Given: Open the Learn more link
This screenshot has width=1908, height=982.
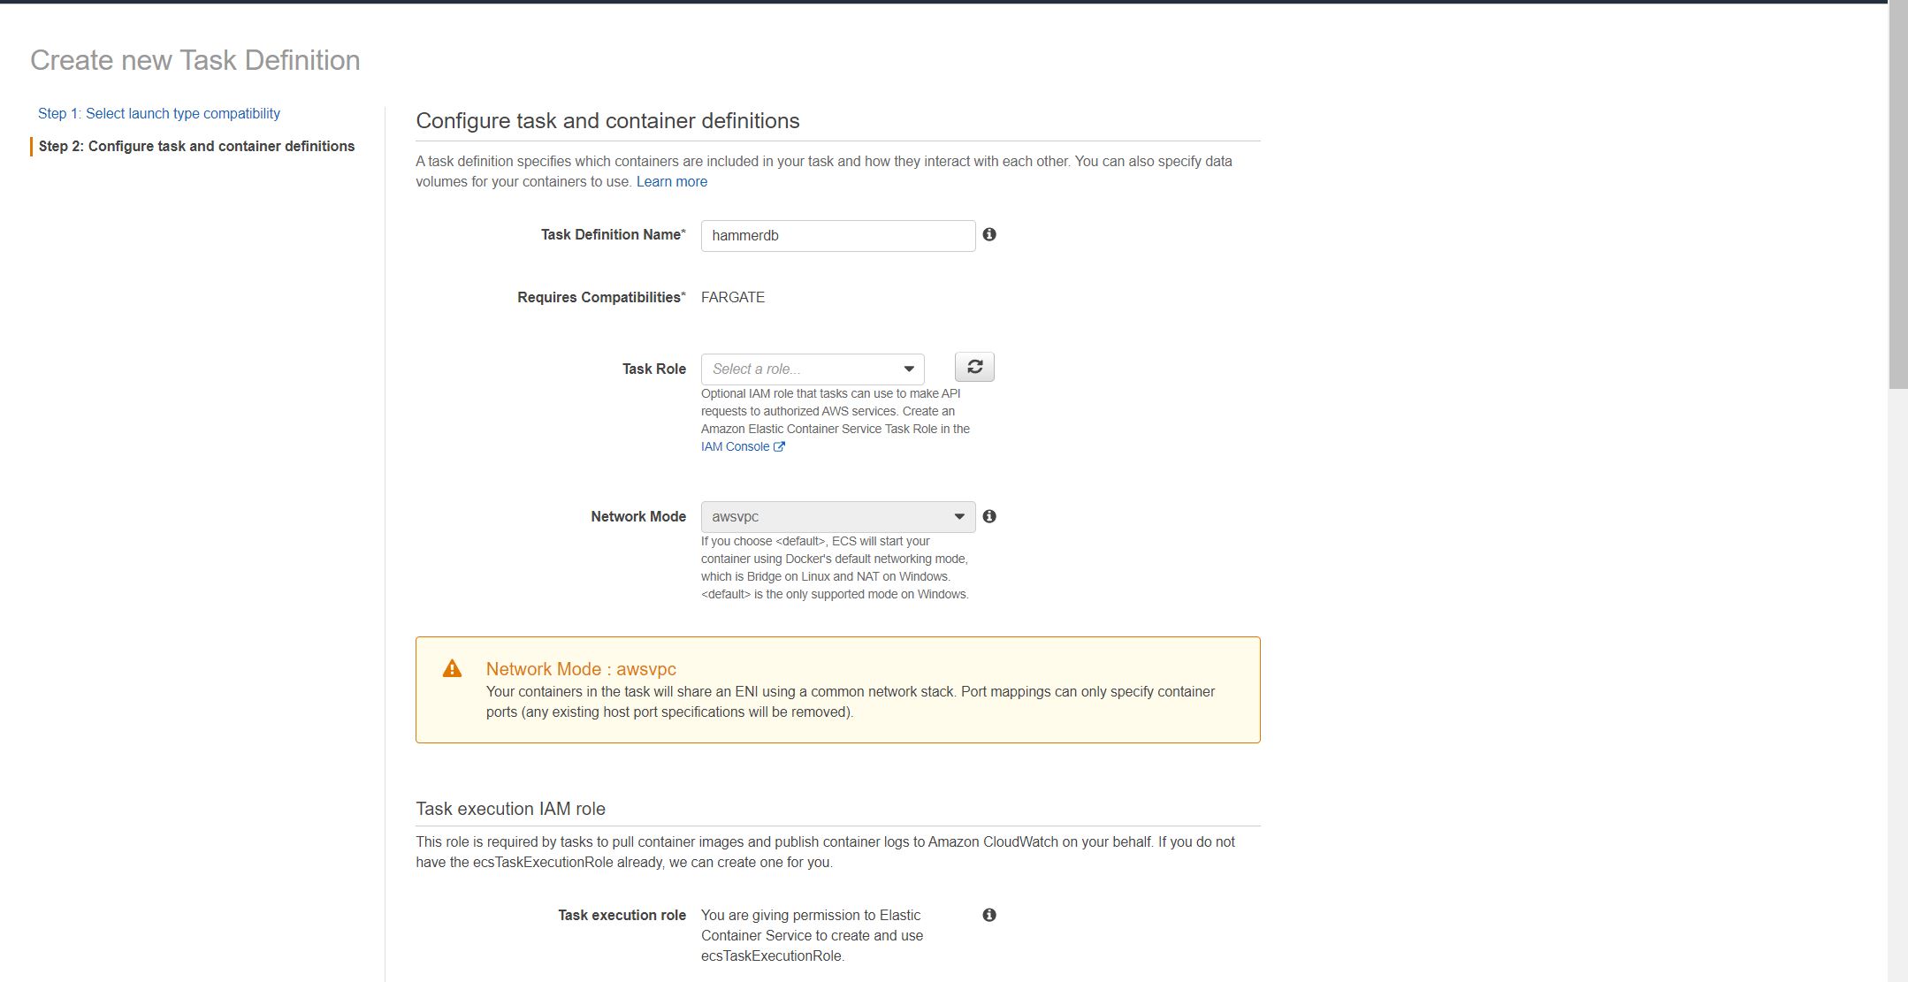Looking at the screenshot, I should 671,181.
